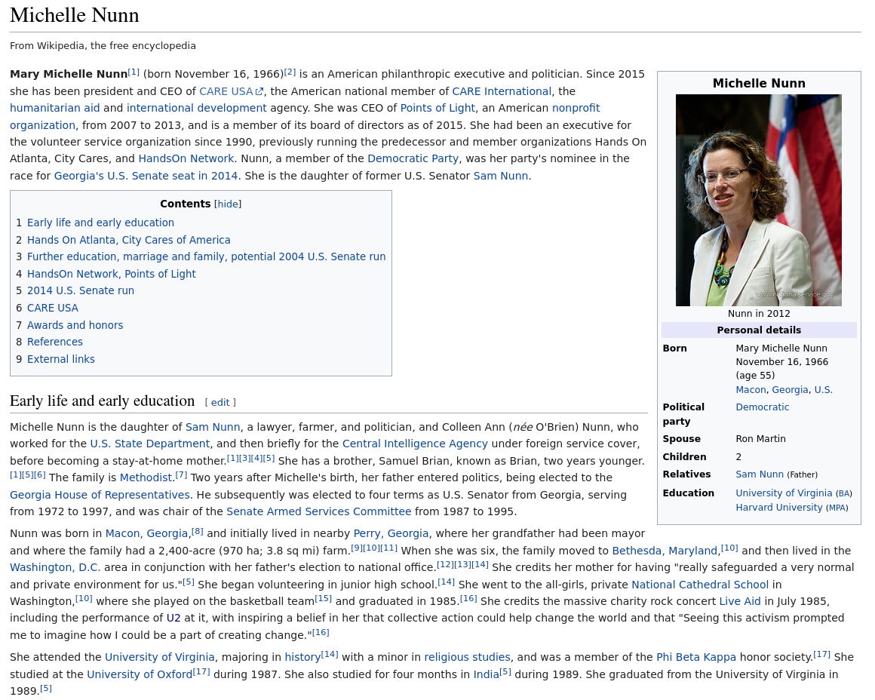Screen dimensions: 875x700
Task: Open the 'humanitarian aid' article link
Action: point(54,109)
